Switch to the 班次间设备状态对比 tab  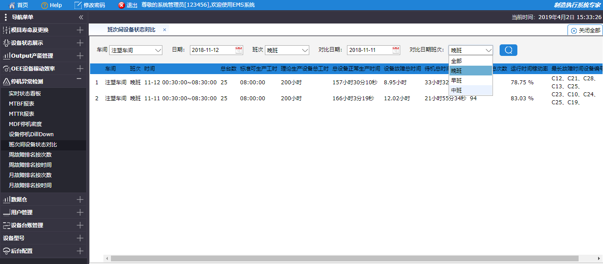(x=131, y=30)
